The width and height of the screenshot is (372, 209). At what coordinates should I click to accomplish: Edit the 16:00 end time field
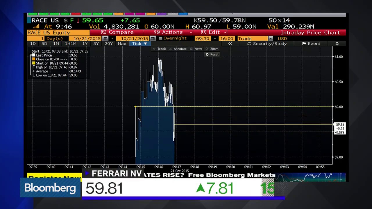click(x=226, y=38)
